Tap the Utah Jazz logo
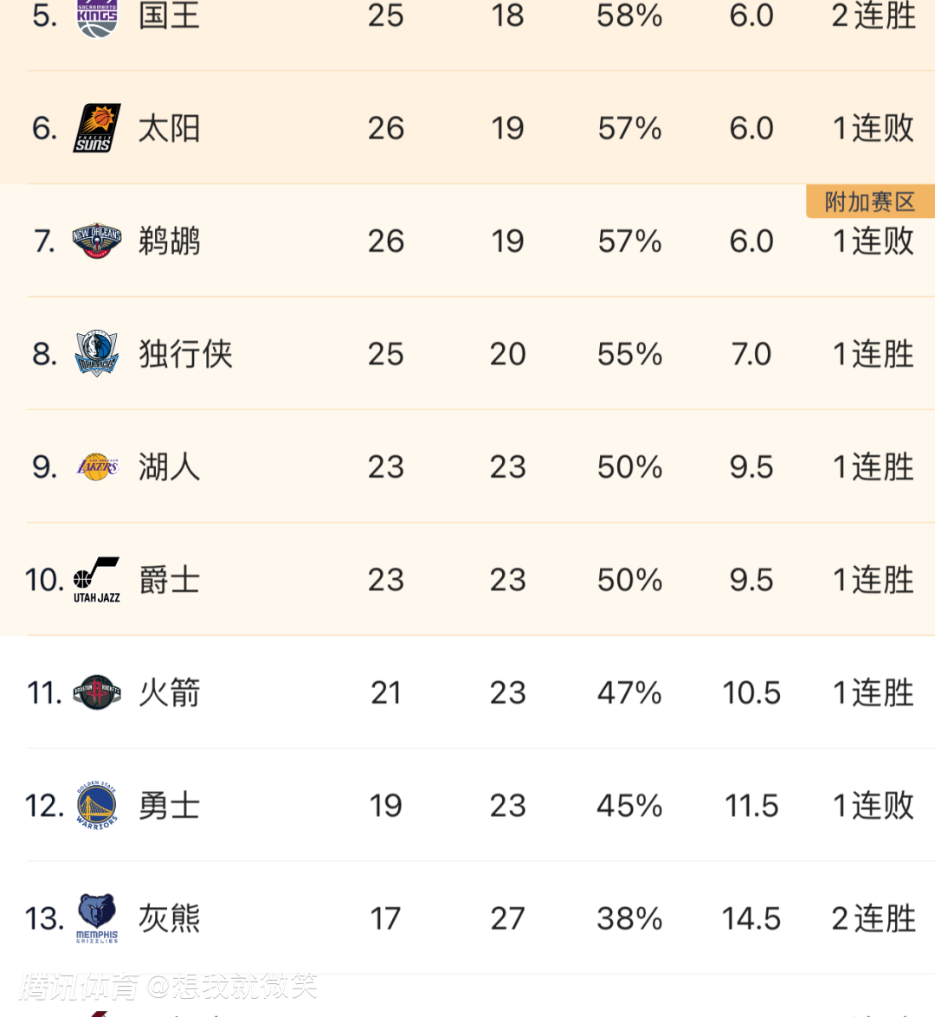This screenshot has width=935, height=1017. [97, 579]
